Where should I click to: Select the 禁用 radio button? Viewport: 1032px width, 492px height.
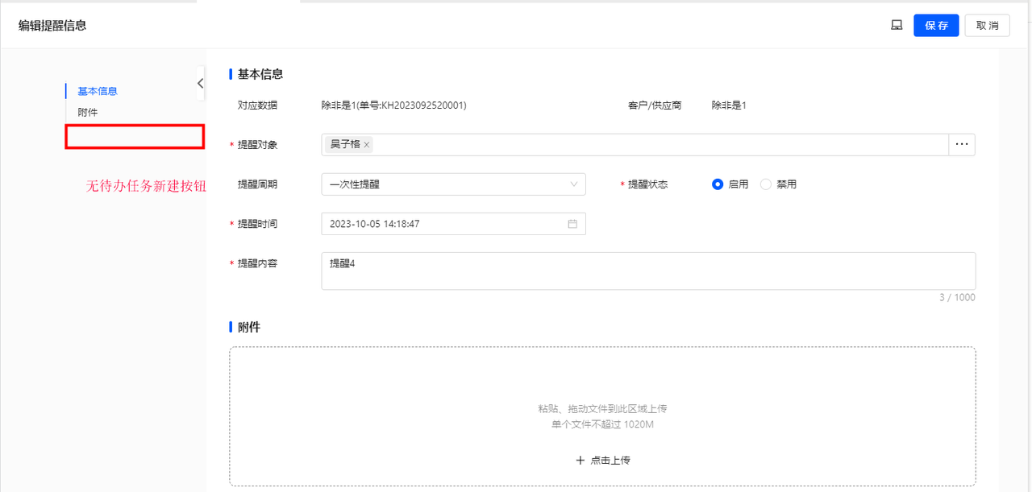(766, 184)
